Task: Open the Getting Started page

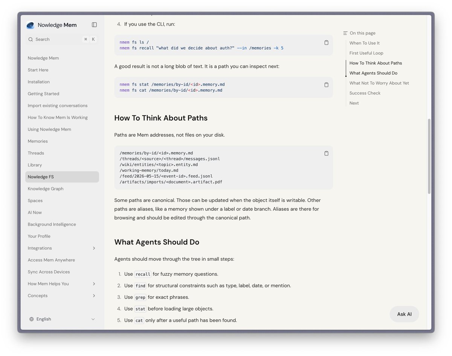Action: (x=43, y=94)
